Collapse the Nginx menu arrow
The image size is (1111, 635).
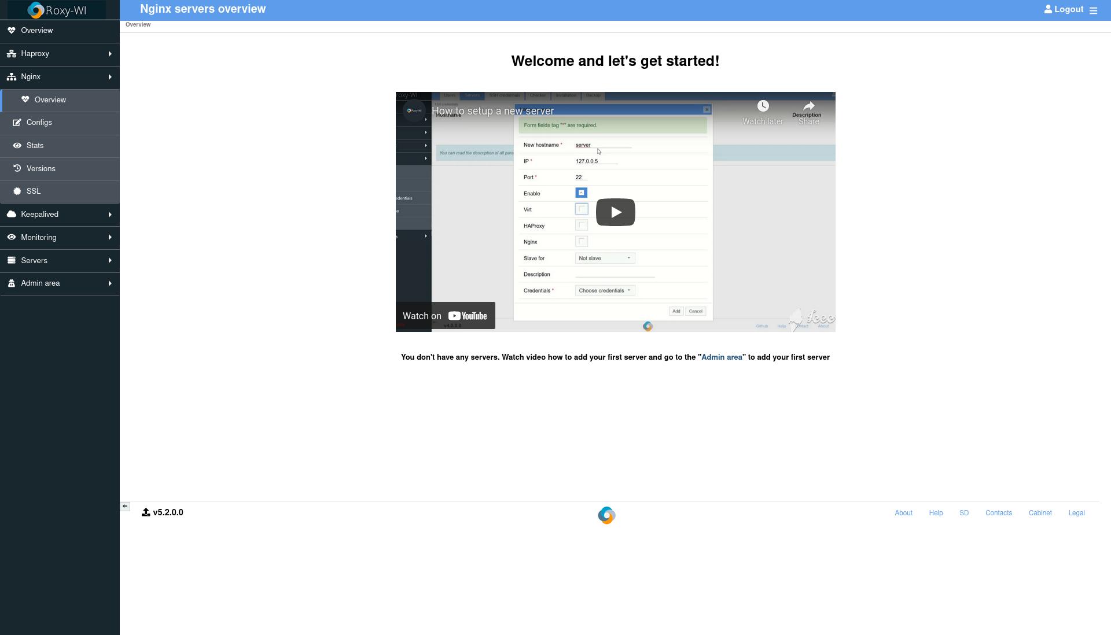pyautogui.click(x=110, y=77)
